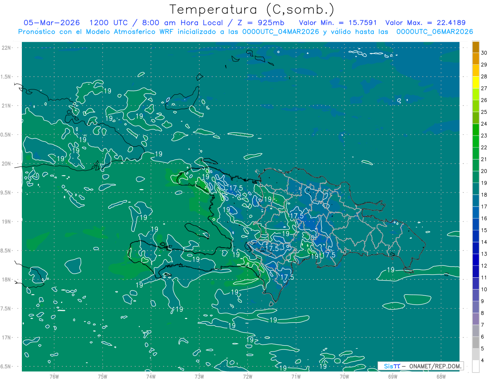Click 'Valor Min. = 15.7591' in the header
The height and width of the screenshot is (382, 495).
(338, 23)
